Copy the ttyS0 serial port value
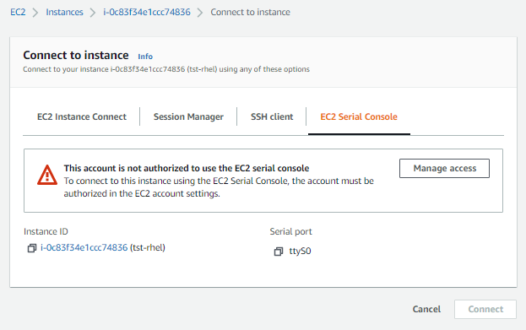This screenshot has height=330, width=526. pyautogui.click(x=279, y=252)
